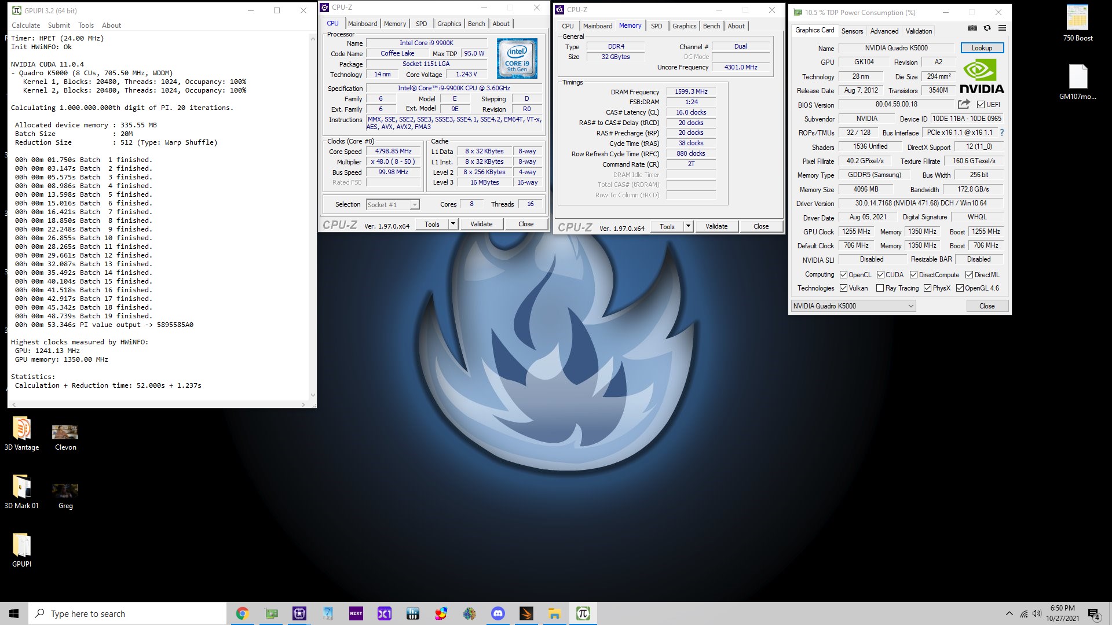Open File Explorer from the taskbar
1112x625 pixels.
pos(554,613)
